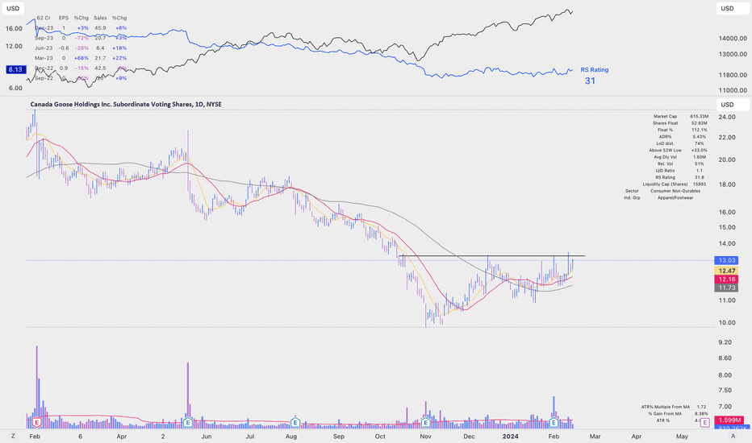Click the purple upcoming earnings E icon
The image size is (752, 443).
[704, 422]
